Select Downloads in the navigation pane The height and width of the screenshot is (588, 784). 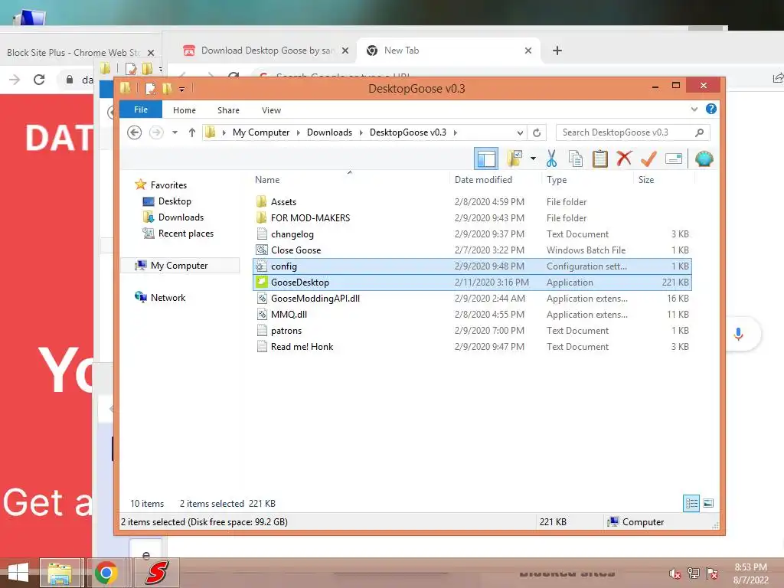181,217
